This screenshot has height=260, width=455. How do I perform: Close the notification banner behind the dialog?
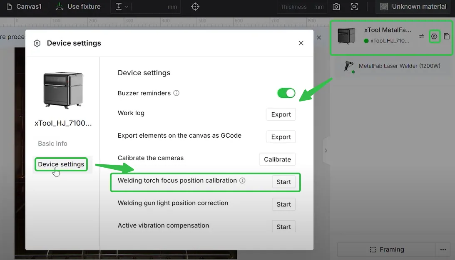319,37
